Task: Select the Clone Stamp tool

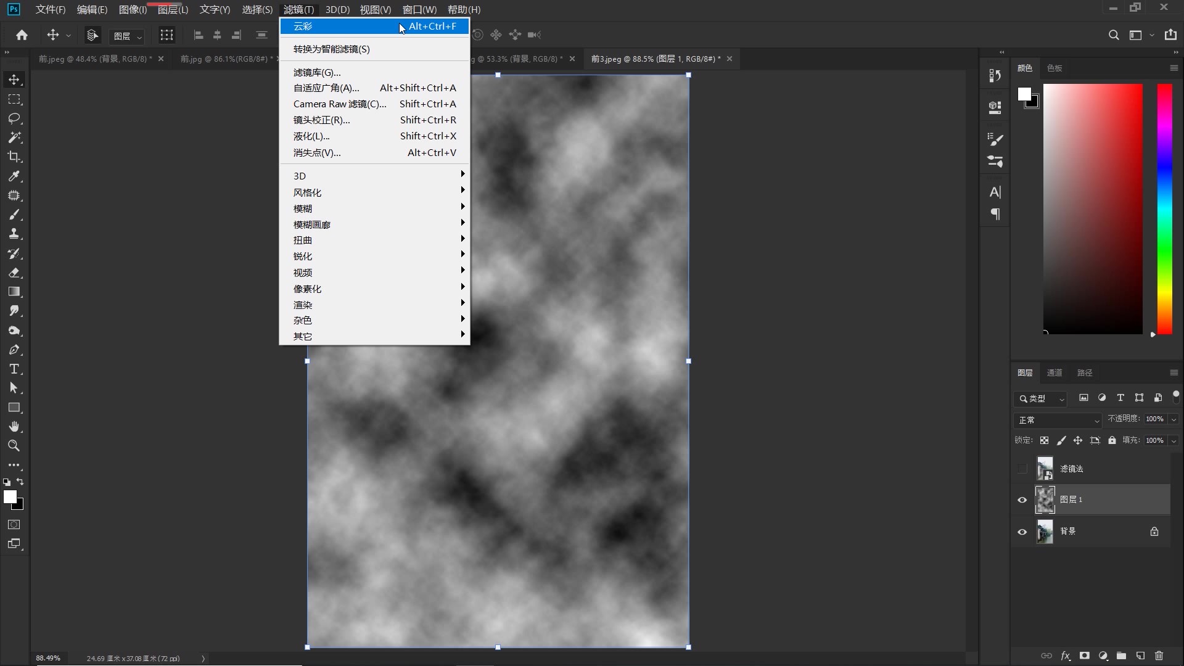Action: coord(14,234)
